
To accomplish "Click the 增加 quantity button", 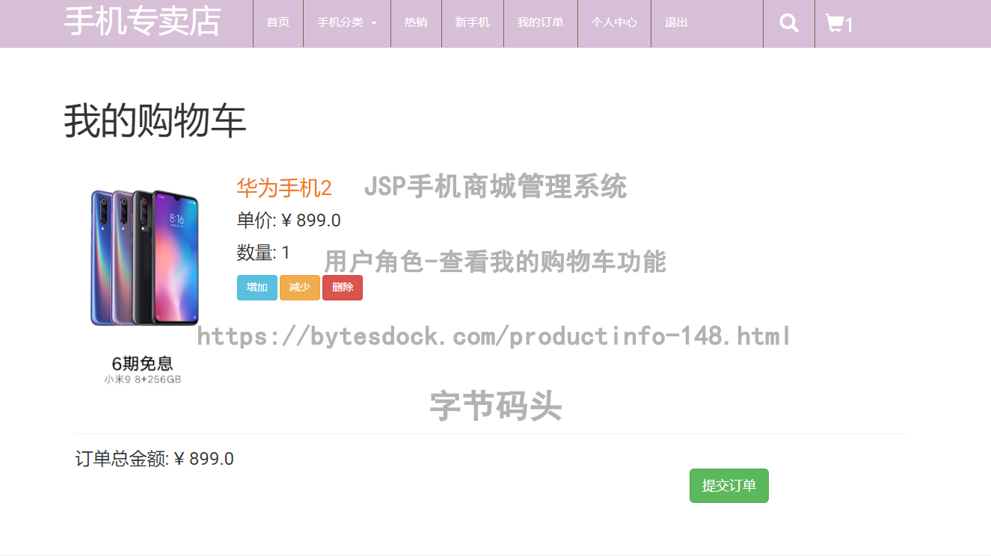I will pos(257,288).
